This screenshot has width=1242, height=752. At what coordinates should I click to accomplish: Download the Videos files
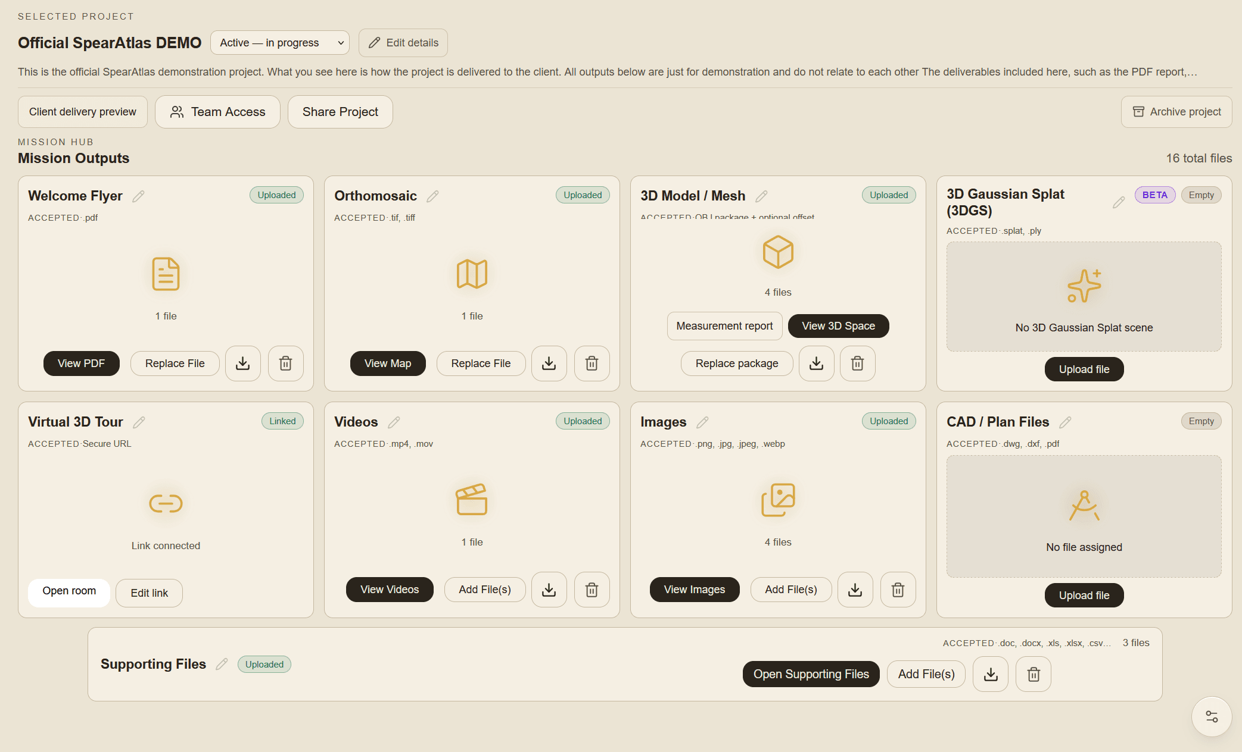(x=549, y=590)
